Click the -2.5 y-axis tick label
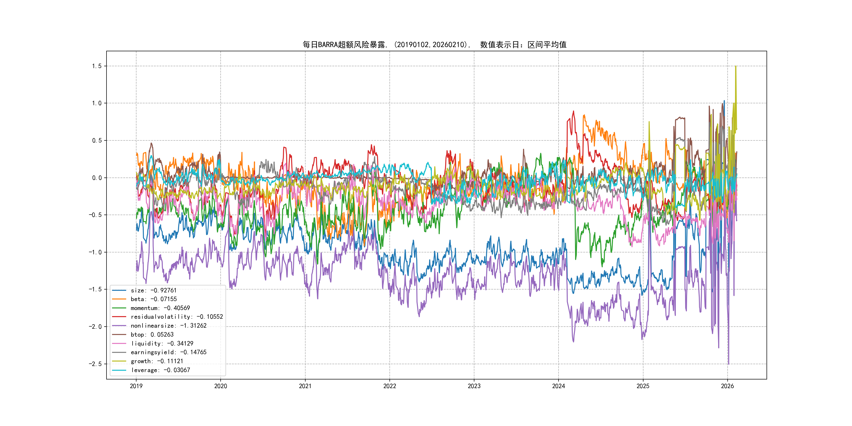 (95, 364)
